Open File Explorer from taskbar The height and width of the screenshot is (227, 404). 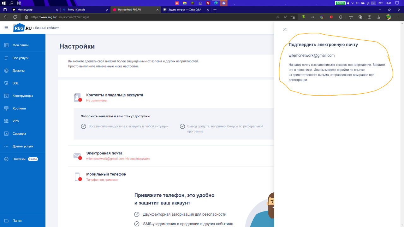pos(185,3)
